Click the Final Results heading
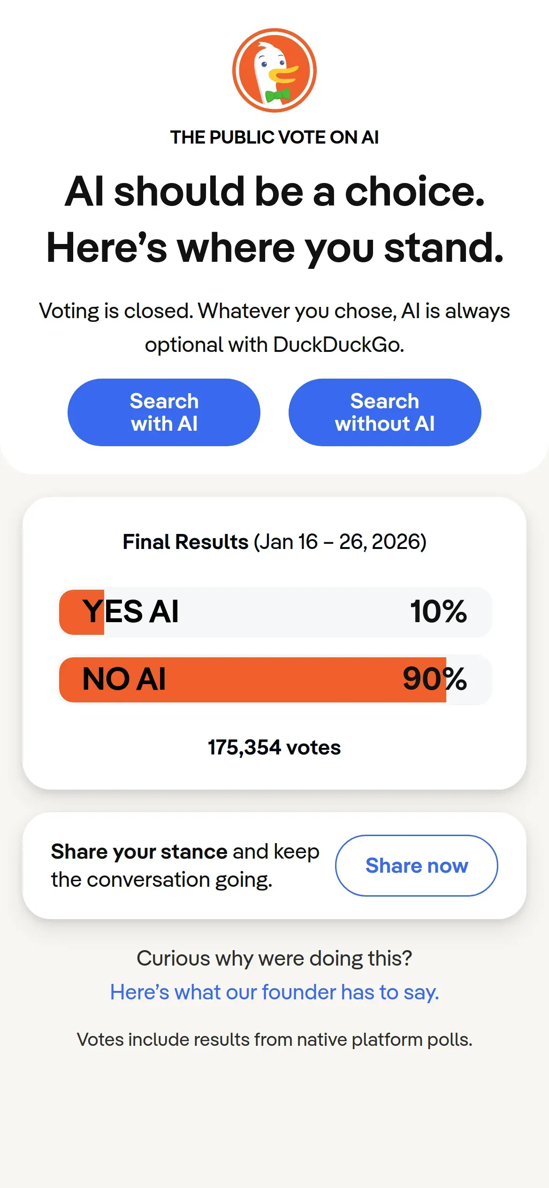Screen dimensions: 549x1188 click(185, 542)
